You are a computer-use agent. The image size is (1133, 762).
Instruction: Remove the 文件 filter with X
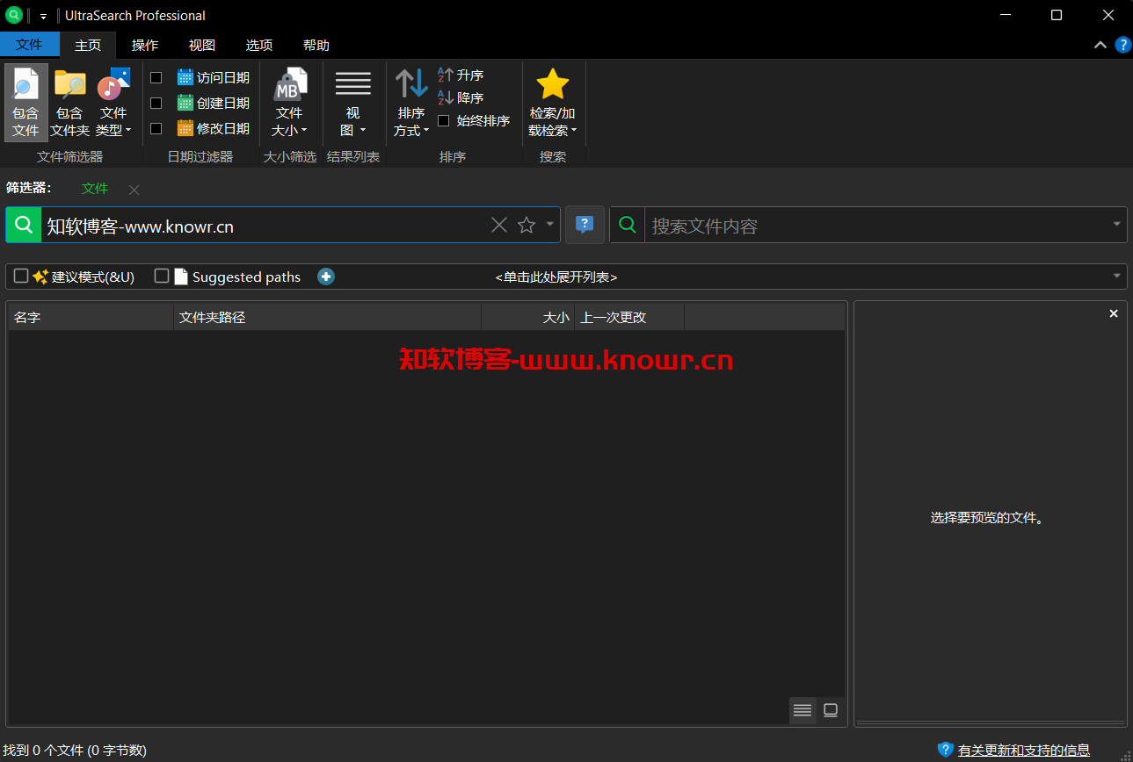click(134, 190)
